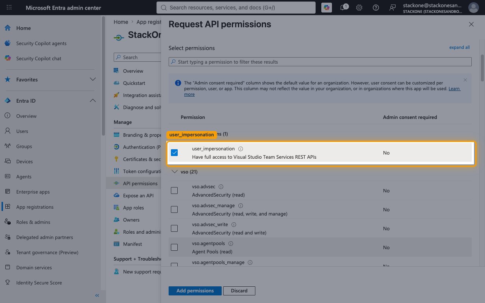Open the Help question mark icon
The image size is (485, 303).
tap(376, 8)
